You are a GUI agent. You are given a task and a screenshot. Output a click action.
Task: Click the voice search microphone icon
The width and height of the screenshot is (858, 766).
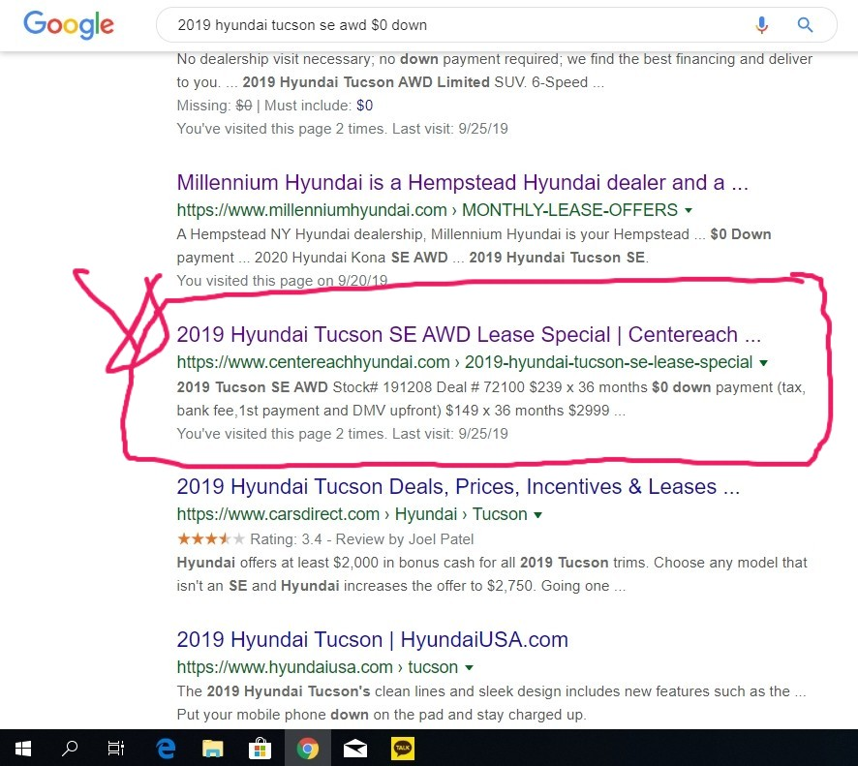pos(762,24)
